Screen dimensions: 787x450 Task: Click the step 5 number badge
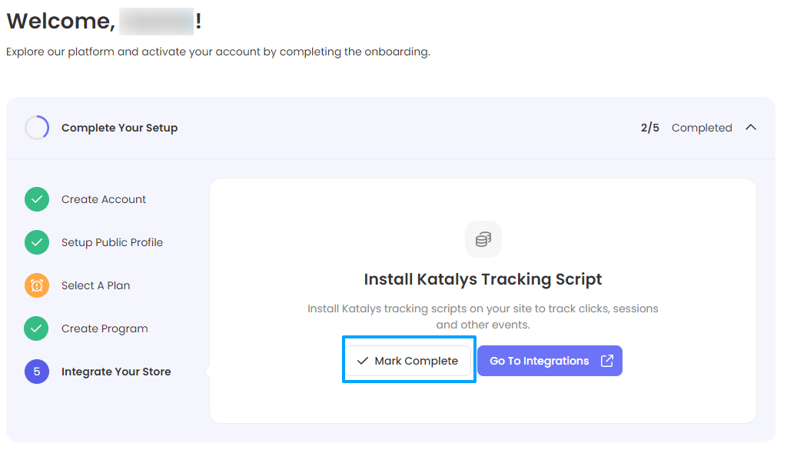pyautogui.click(x=37, y=372)
